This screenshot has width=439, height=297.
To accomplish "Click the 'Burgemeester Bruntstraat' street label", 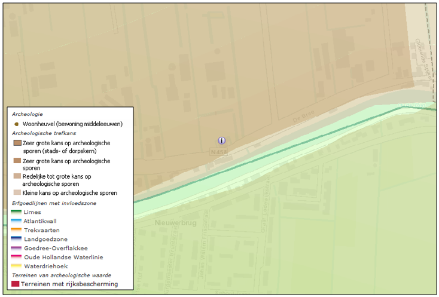I will [x=171, y=259].
